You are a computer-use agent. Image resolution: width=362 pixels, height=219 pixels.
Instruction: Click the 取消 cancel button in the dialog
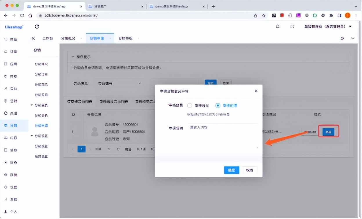pos(250,170)
